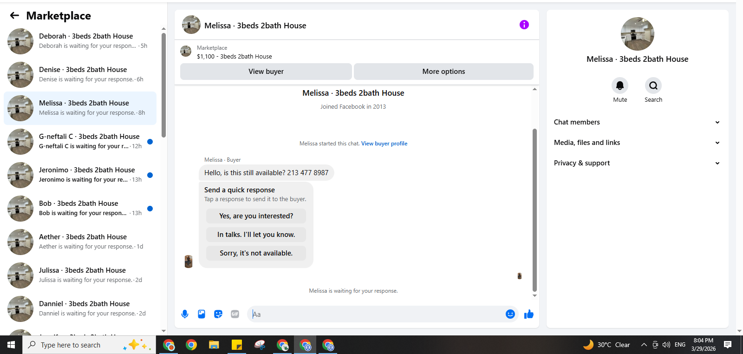This screenshot has height=354, width=743.
Task: Expand Media, files and links section
Action: click(x=637, y=143)
